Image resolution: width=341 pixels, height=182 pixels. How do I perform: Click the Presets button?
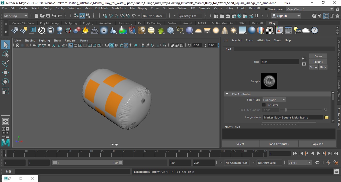(318, 62)
